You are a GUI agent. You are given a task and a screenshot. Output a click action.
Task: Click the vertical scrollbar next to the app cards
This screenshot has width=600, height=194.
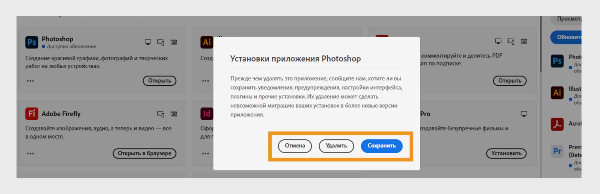pos(541,44)
